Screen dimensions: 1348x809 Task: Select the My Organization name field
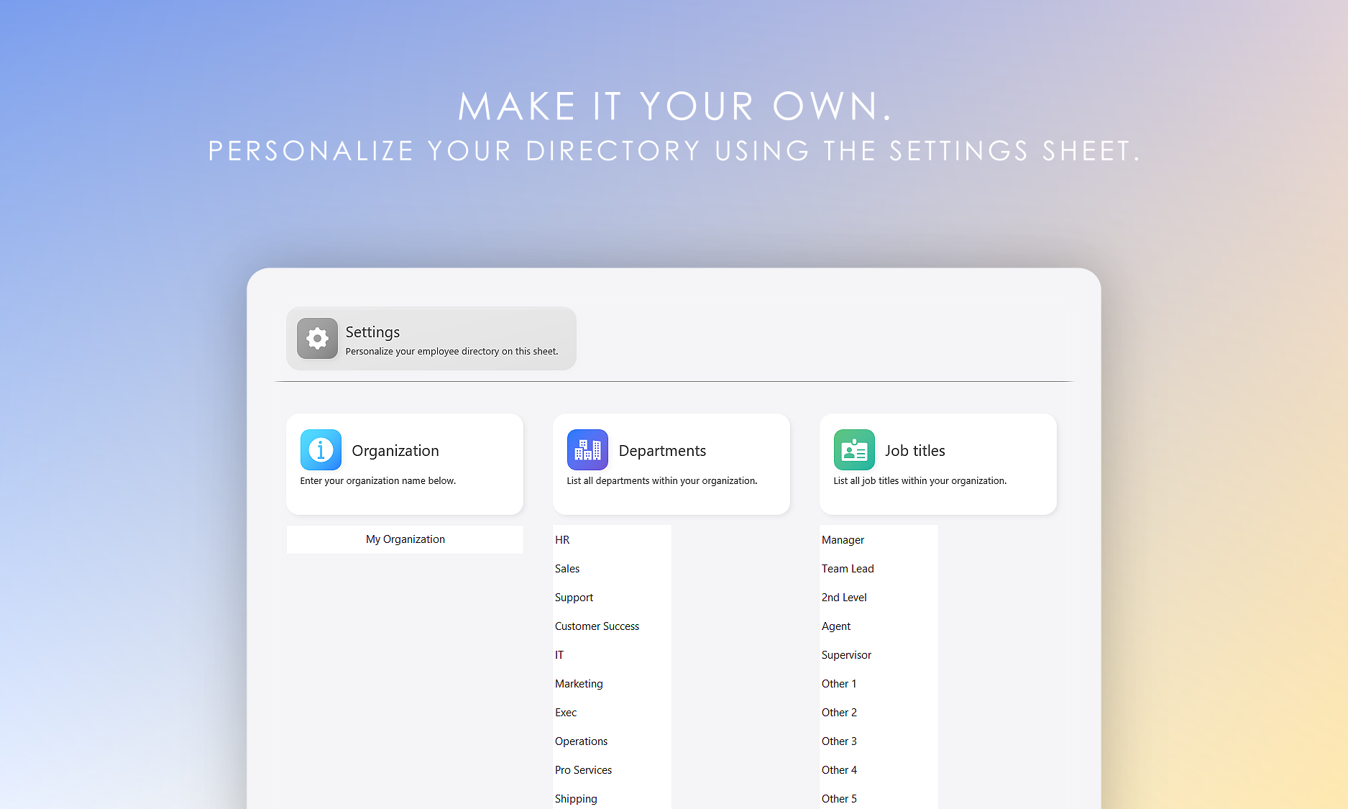(x=405, y=539)
